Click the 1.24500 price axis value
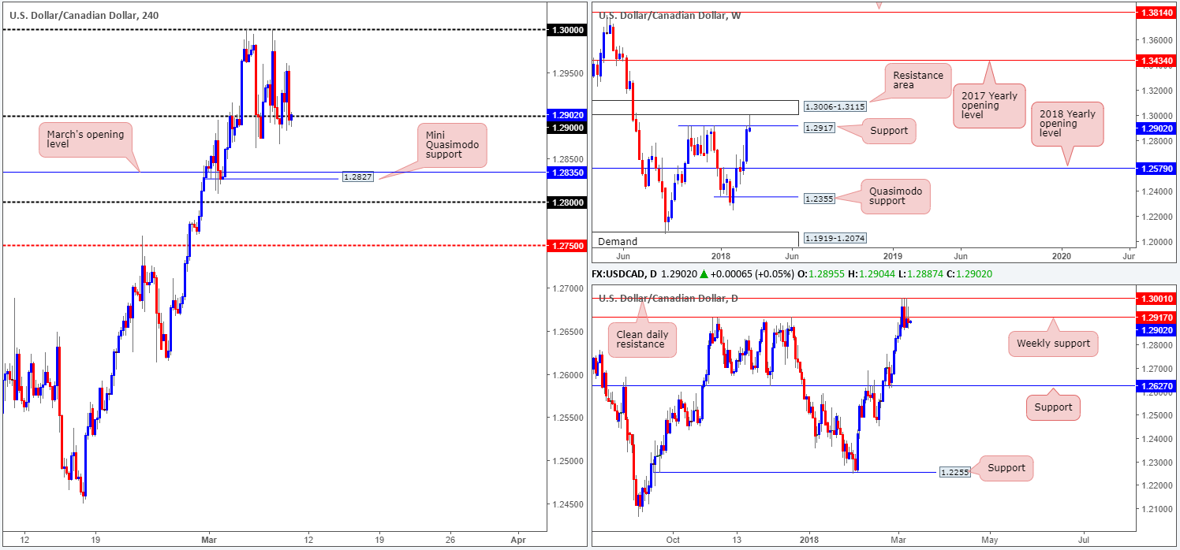 pos(568,504)
